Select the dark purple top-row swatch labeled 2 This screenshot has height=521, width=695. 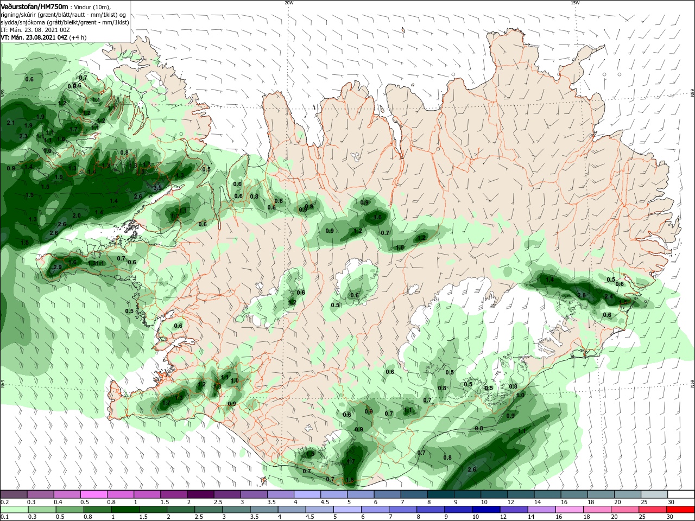coord(200,494)
